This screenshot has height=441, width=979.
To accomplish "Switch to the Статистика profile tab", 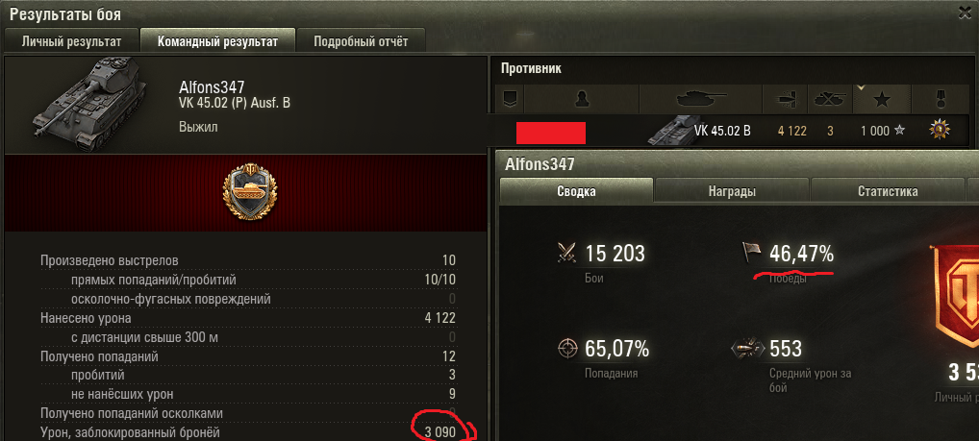I will tap(888, 191).
